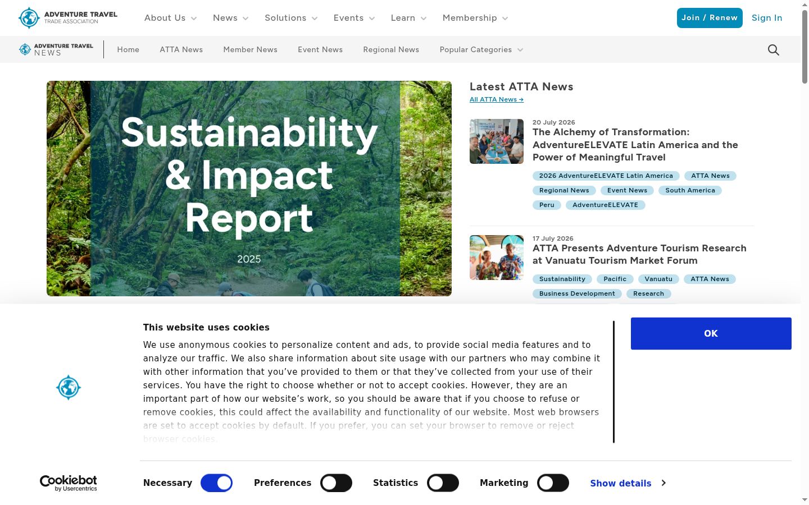This screenshot has height=505, width=809.
Task: Open the Vanuatu Tourism Market Forum article
Action: coord(639,254)
